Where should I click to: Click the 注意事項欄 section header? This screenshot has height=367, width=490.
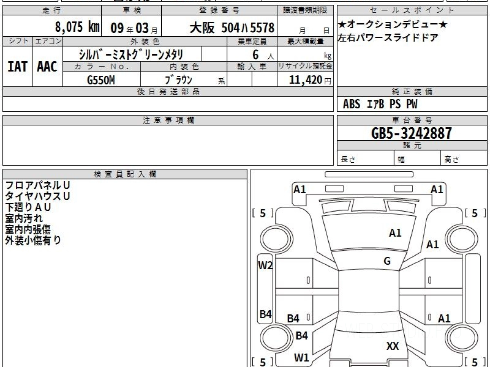(x=168, y=120)
